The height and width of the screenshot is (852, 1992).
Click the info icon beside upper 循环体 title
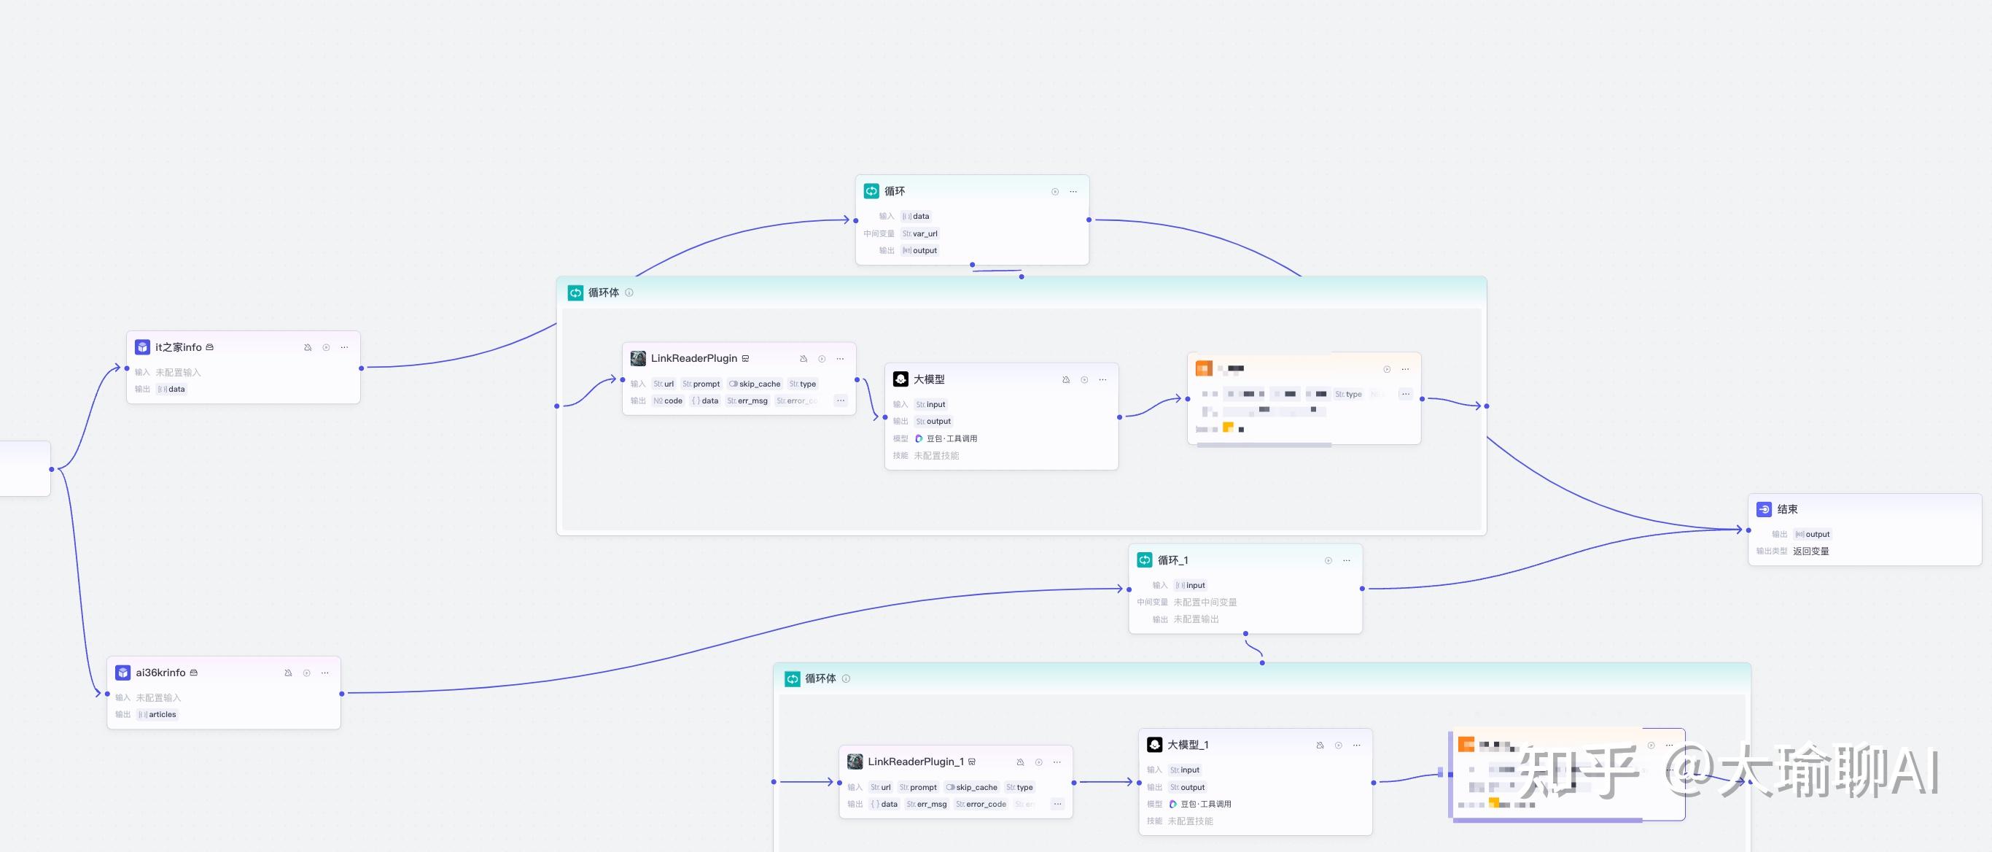click(x=629, y=293)
